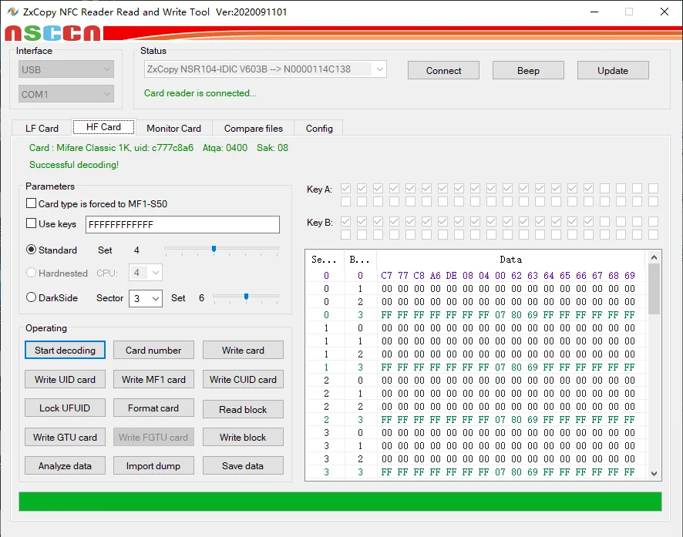
Task: Check the 'Use keys' checkbox
Action: (x=32, y=224)
